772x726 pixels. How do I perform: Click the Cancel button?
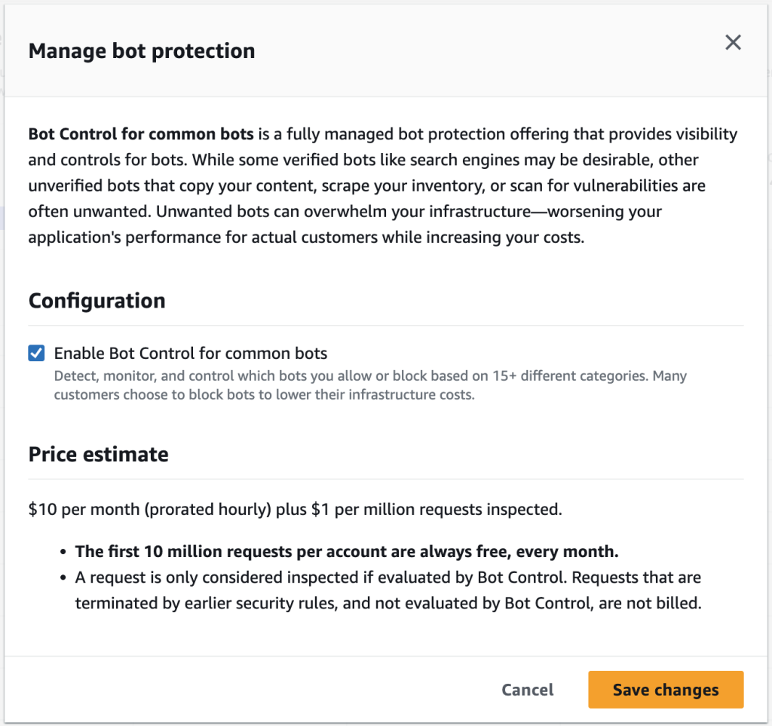pyautogui.click(x=527, y=689)
